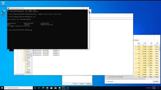This screenshot has width=161, height=90.
Task: Select the Microsoft Edge desktop shortcut
Action: pos(3,13)
